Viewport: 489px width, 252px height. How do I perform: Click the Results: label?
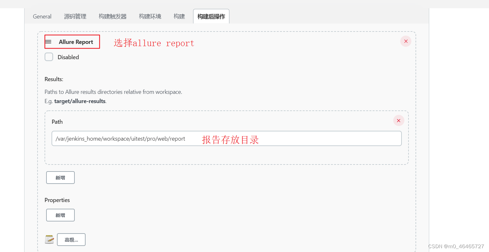click(54, 79)
